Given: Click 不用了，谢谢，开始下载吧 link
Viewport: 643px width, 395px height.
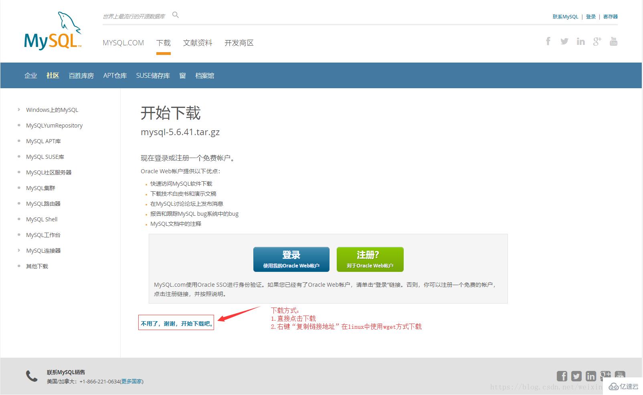Looking at the screenshot, I should click(177, 324).
